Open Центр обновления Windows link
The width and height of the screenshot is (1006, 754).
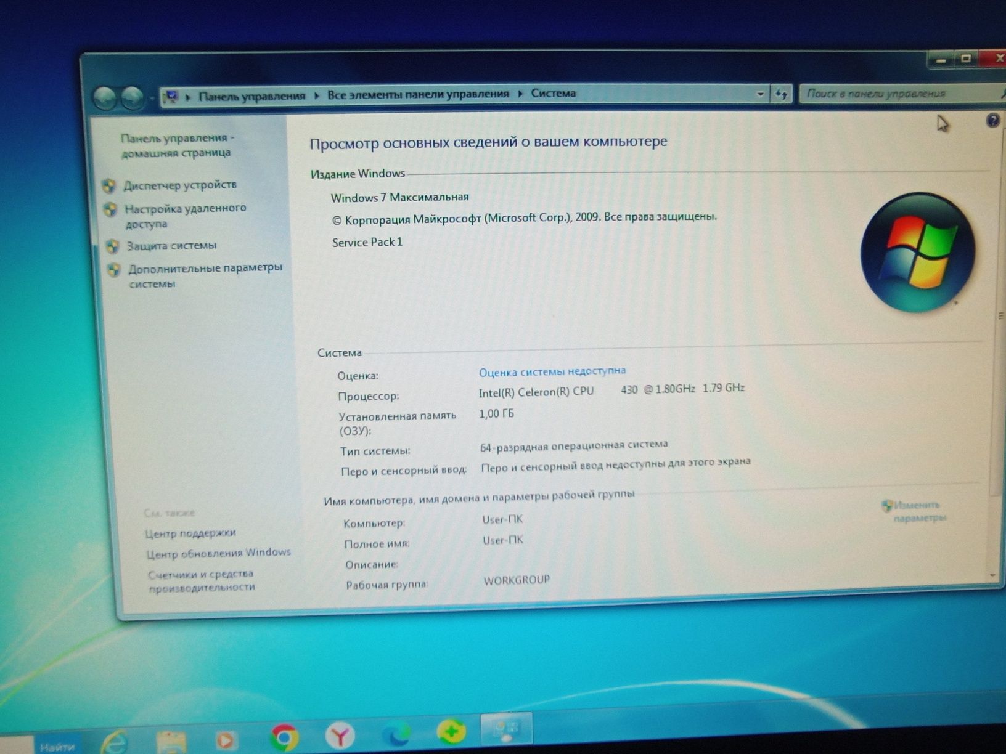218,553
